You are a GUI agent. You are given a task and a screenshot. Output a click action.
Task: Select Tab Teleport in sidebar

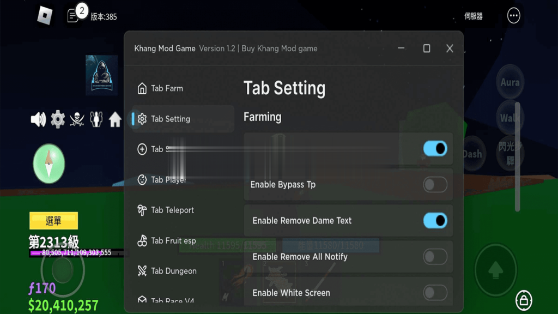point(172,210)
